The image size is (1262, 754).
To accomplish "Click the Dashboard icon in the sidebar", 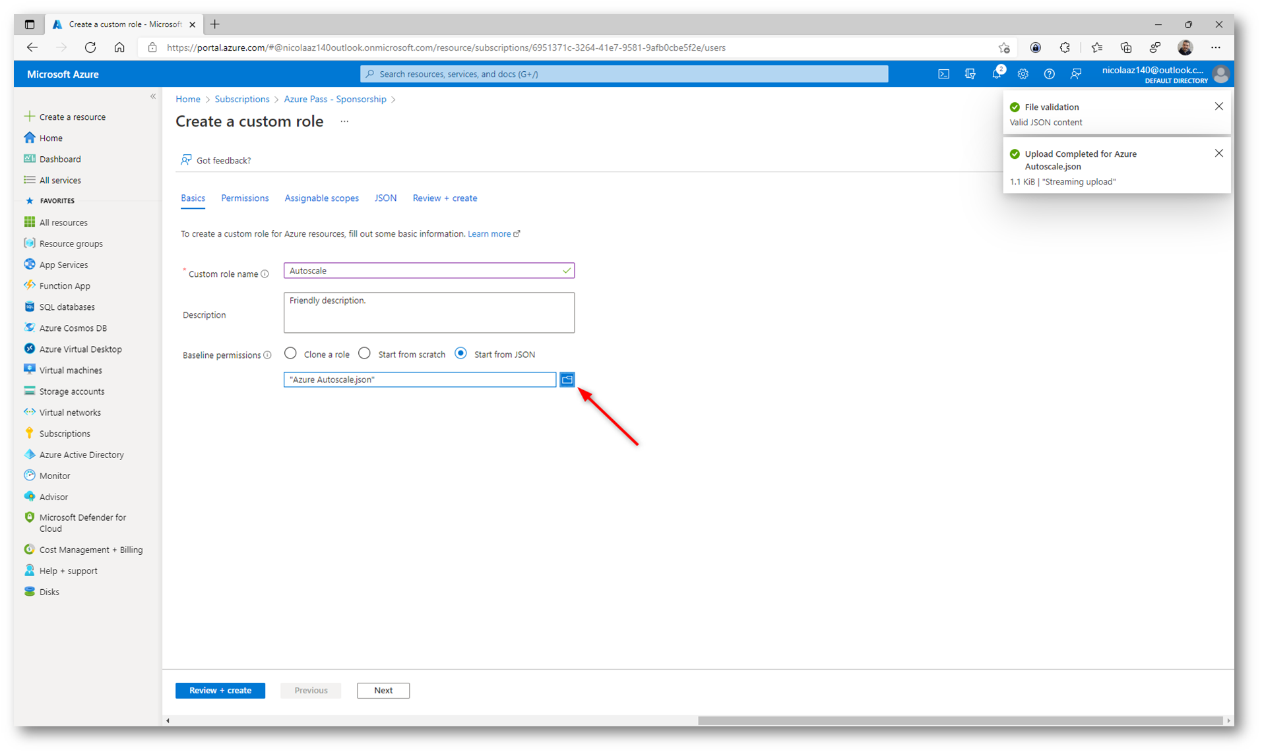I will click(x=29, y=159).
